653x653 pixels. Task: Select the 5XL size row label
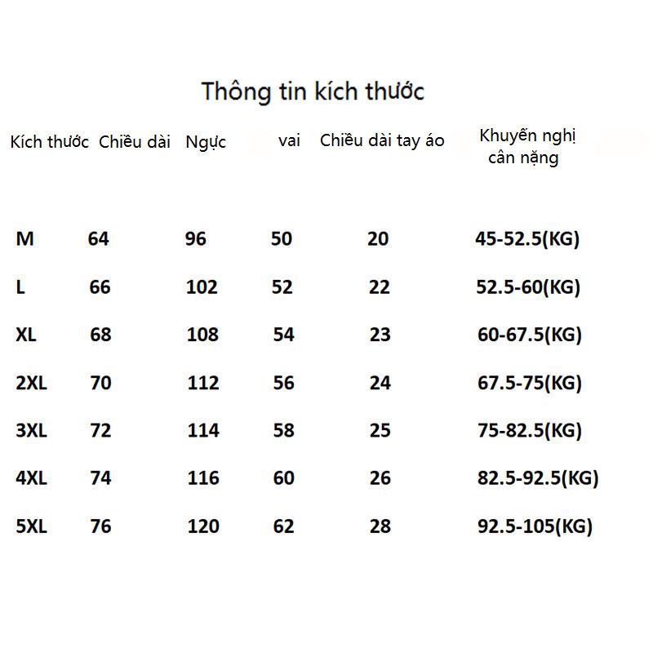click(32, 526)
